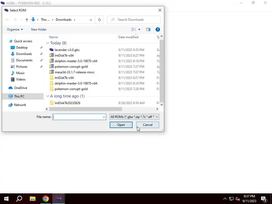Screen dimensions: 272x204
Task: Collapse the A long time ago group
Action: [48, 96]
